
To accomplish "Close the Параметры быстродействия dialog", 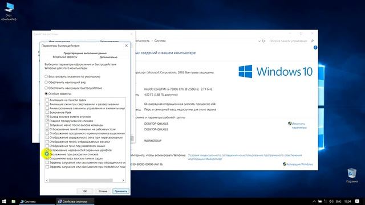I will 127,46.
